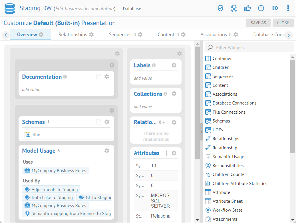Open the dbo schema link
The width and height of the screenshot is (296, 223).
tap(36, 134)
